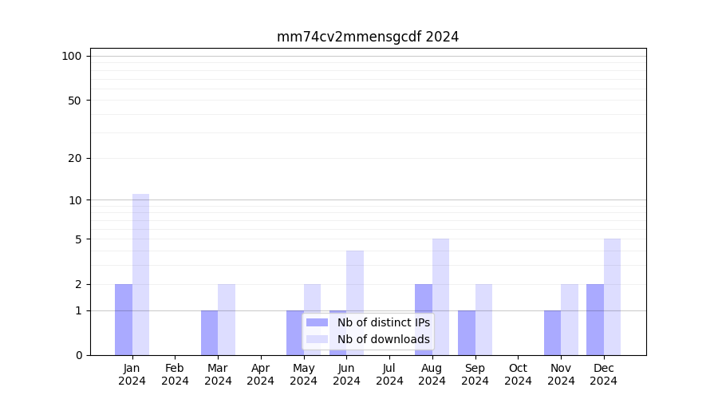This screenshot has width=718, height=399.
Task: Select the March downloads bar
Action: pyautogui.click(x=227, y=319)
